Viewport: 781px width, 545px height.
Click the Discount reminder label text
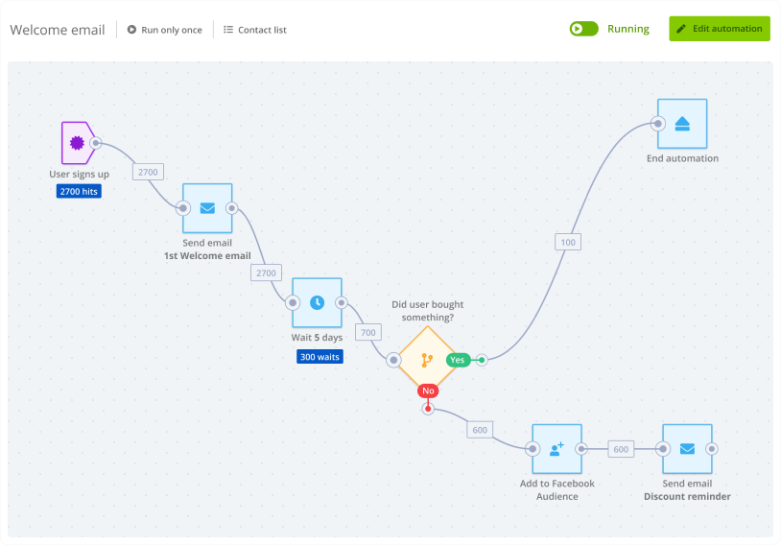(687, 497)
